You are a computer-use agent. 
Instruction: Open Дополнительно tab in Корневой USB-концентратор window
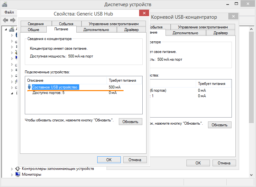[185, 33]
